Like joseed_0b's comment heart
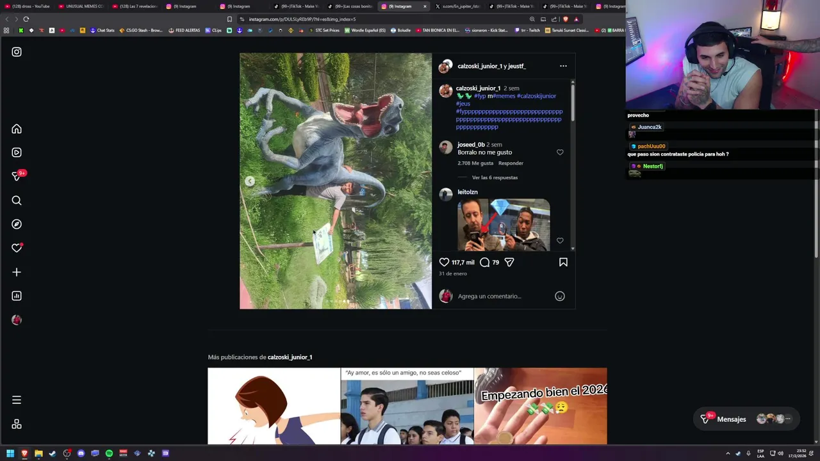The width and height of the screenshot is (820, 461). pyautogui.click(x=560, y=152)
